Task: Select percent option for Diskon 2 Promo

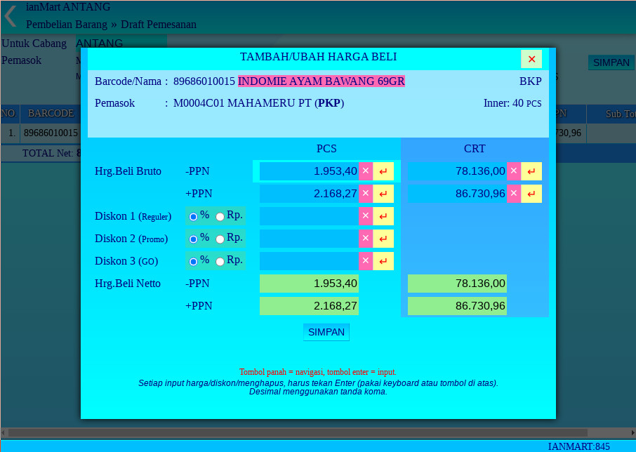Action: point(194,239)
